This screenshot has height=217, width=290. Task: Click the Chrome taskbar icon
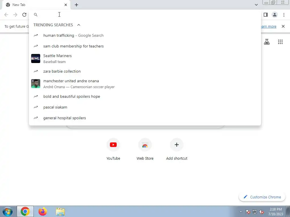pos(25,211)
